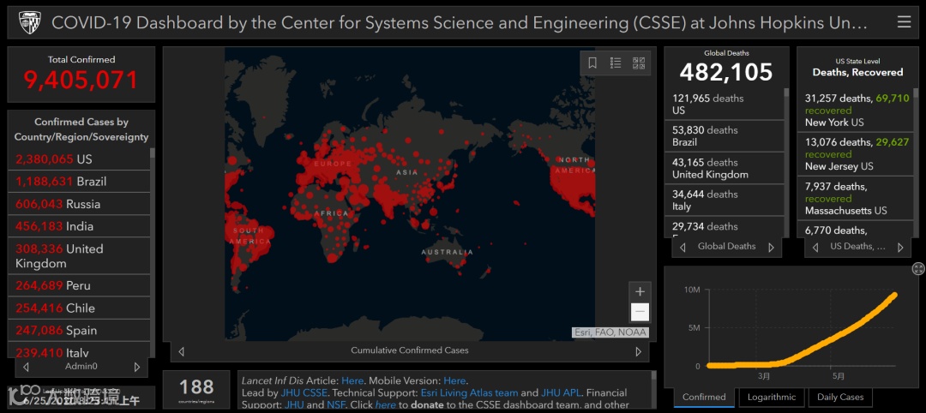This screenshot has height=413, width=926.
Task: Expand the chart panel to full screen
Action: point(917,269)
